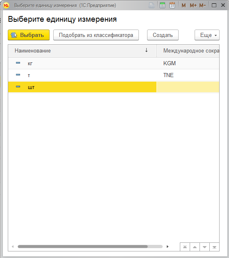The width and height of the screenshot is (229, 258).
Task: Click the M- memory subtract button
Action: (x=202, y=5)
